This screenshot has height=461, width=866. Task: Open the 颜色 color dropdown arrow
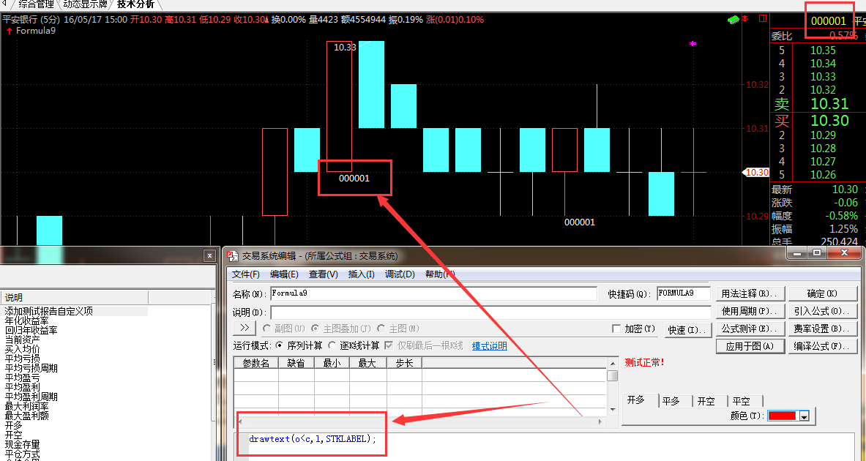tap(805, 416)
